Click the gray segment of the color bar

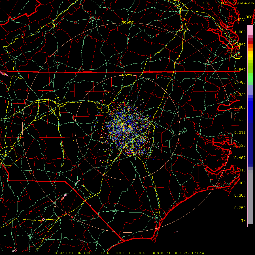[x=250, y=197]
